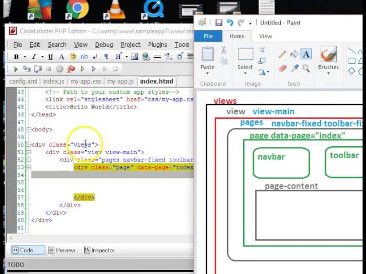Click the green outlined run arrow in debug toolbar
This screenshot has width=366, height=274.
click(82, 69)
